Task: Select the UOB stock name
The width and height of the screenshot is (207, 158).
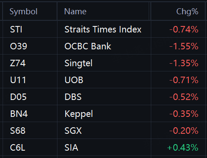Action: 74,80
